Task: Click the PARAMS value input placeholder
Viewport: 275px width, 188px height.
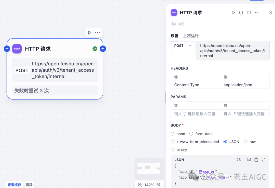Action: [245, 114]
